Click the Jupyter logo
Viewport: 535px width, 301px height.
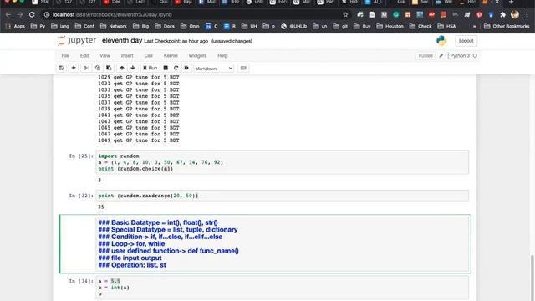click(77, 41)
